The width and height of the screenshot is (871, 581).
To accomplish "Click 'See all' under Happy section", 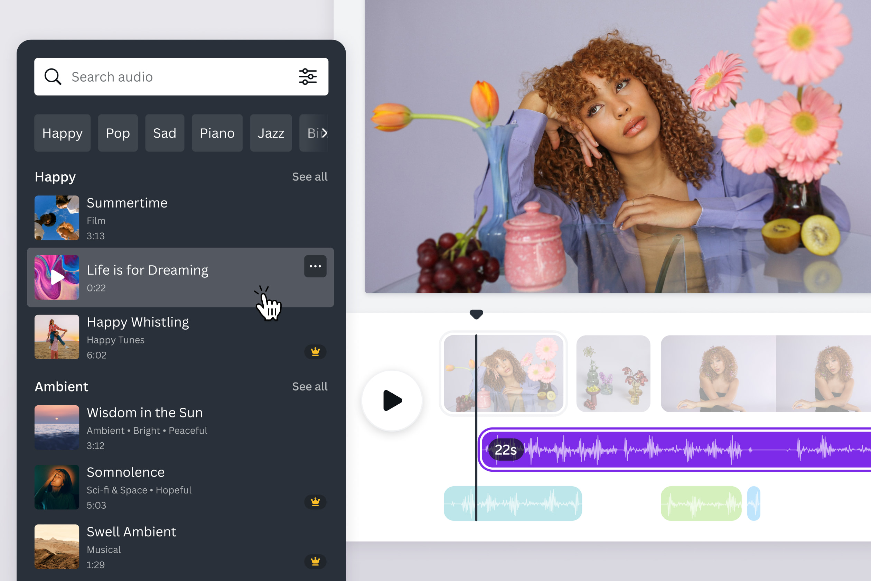I will 310,176.
